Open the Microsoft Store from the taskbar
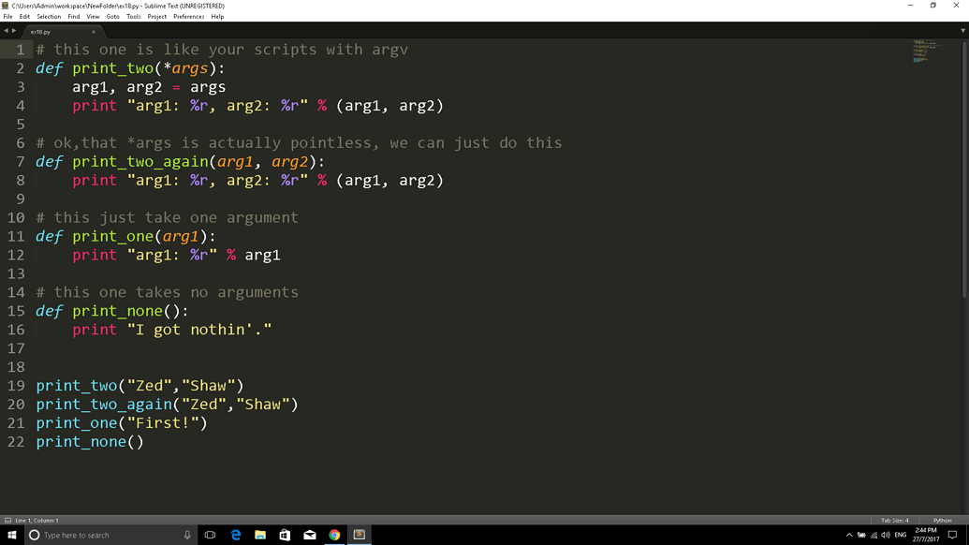Screen dimensions: 969x545 (285, 534)
